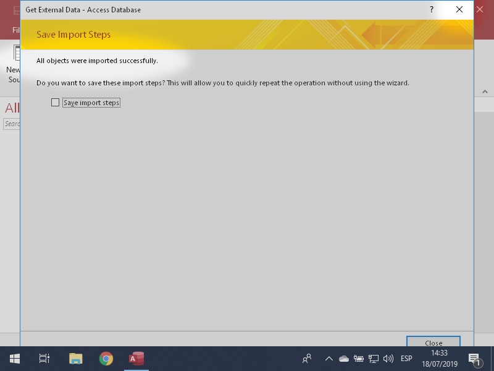Open the battery power status icon
The image size is (494, 371).
tap(359, 359)
